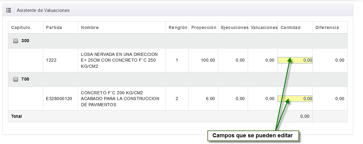
Task: Click the Renglón column header
Action: (x=178, y=27)
